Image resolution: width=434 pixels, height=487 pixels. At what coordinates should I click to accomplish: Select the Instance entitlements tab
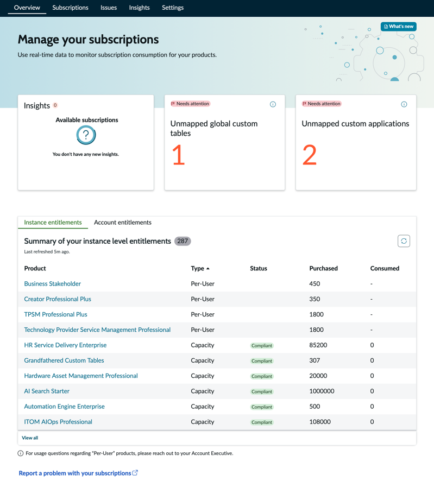click(53, 223)
